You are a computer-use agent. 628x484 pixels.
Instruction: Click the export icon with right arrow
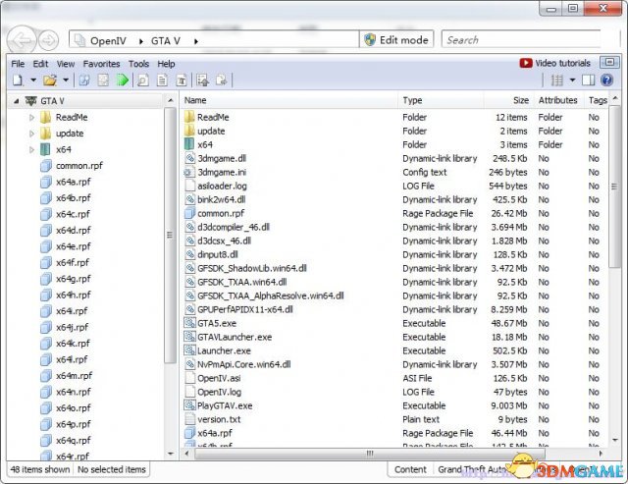[221, 81]
